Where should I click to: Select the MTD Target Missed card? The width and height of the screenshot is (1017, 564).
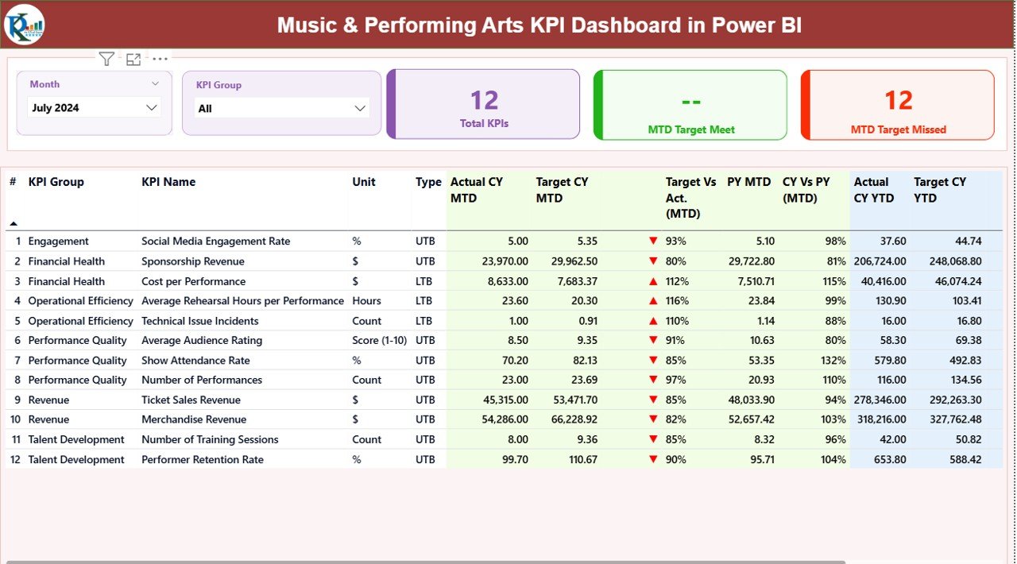click(x=897, y=104)
